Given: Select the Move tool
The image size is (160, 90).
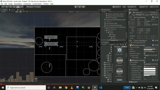Looking at the screenshot, I should tap(7, 7).
